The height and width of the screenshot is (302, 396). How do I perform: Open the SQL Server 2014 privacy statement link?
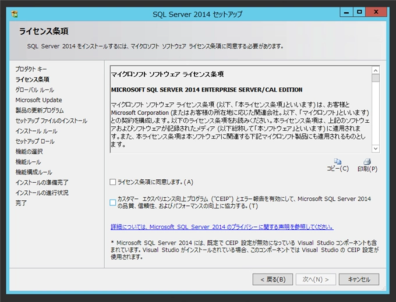[222, 227]
